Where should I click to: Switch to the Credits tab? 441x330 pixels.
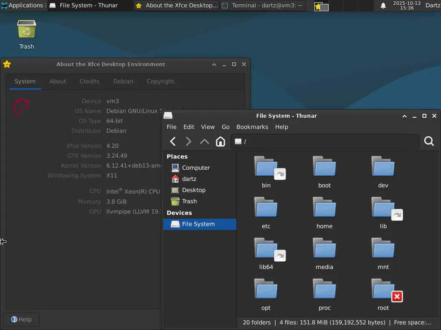[90, 81]
